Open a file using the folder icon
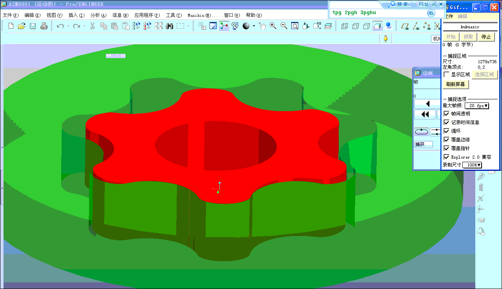Image resolution: width=502 pixels, height=289 pixels. point(22,26)
